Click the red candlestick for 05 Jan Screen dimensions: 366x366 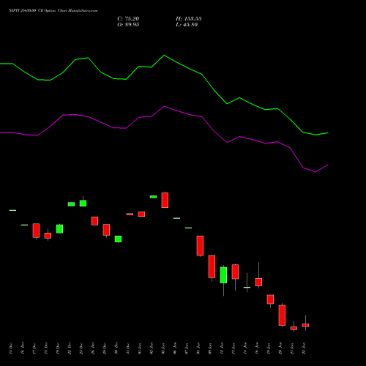[x=165, y=200]
